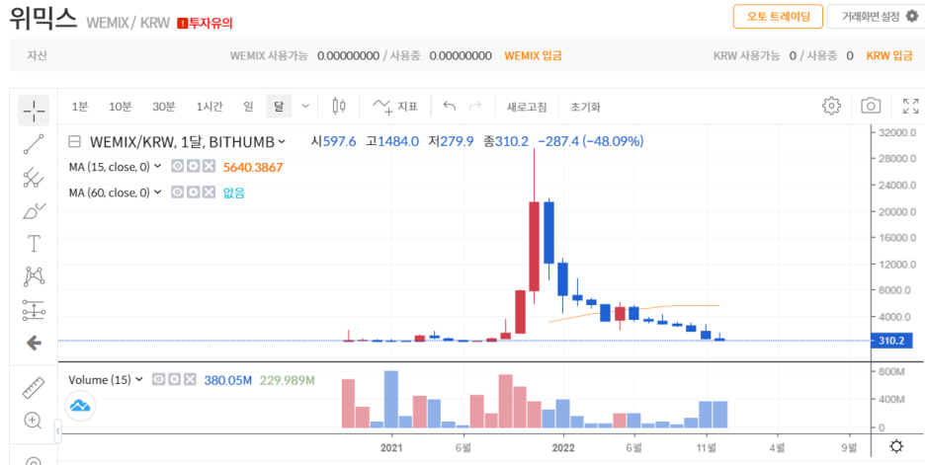Expand the Volume (15) legend dropdown

click(x=139, y=379)
